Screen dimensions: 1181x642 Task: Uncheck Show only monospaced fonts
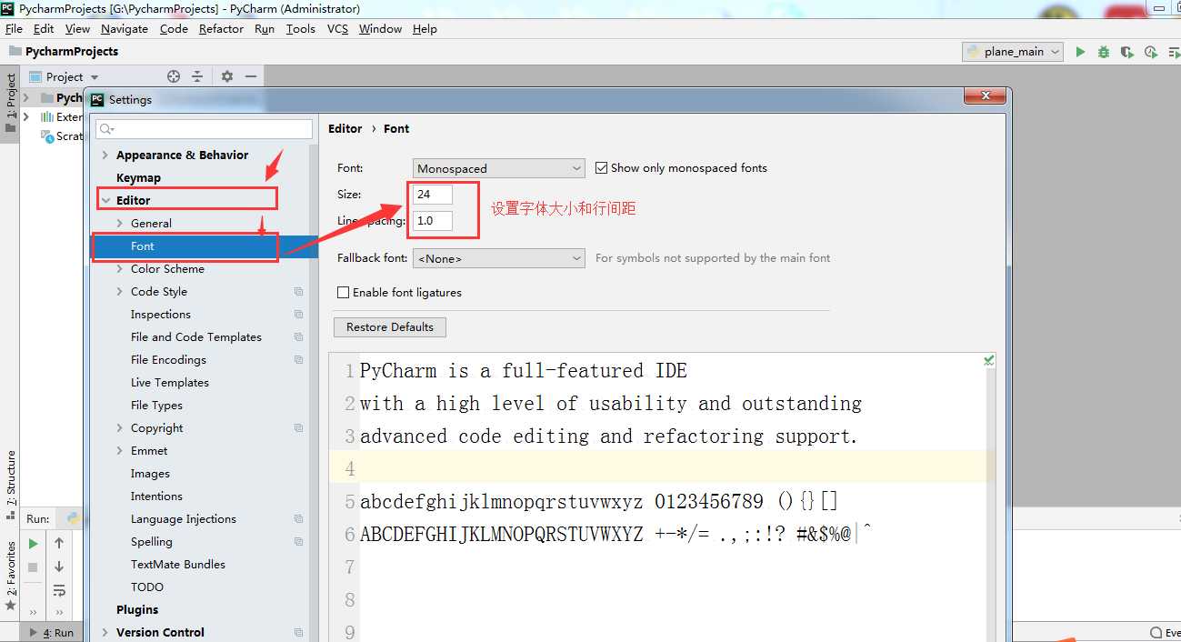click(x=601, y=168)
